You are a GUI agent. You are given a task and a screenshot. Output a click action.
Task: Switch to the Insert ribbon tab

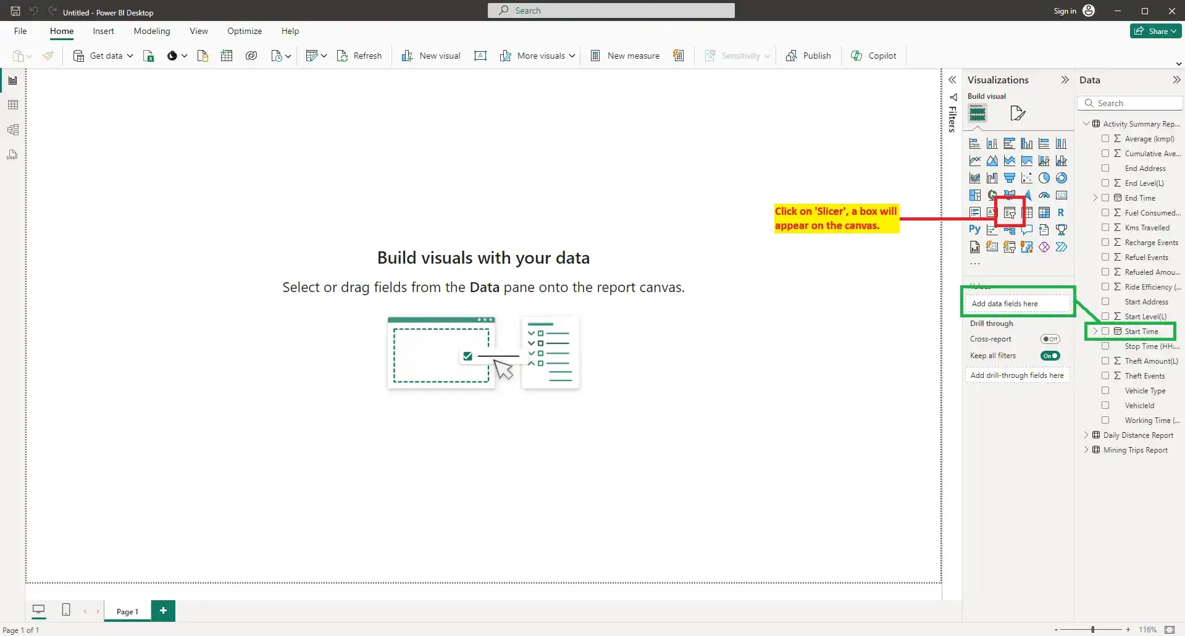tap(103, 31)
